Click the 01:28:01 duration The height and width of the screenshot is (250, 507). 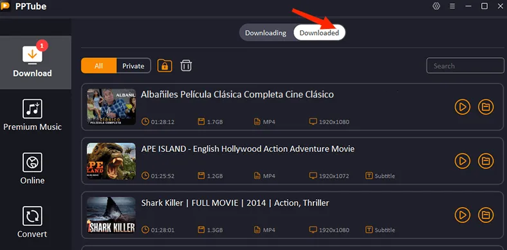pyautogui.click(x=158, y=230)
